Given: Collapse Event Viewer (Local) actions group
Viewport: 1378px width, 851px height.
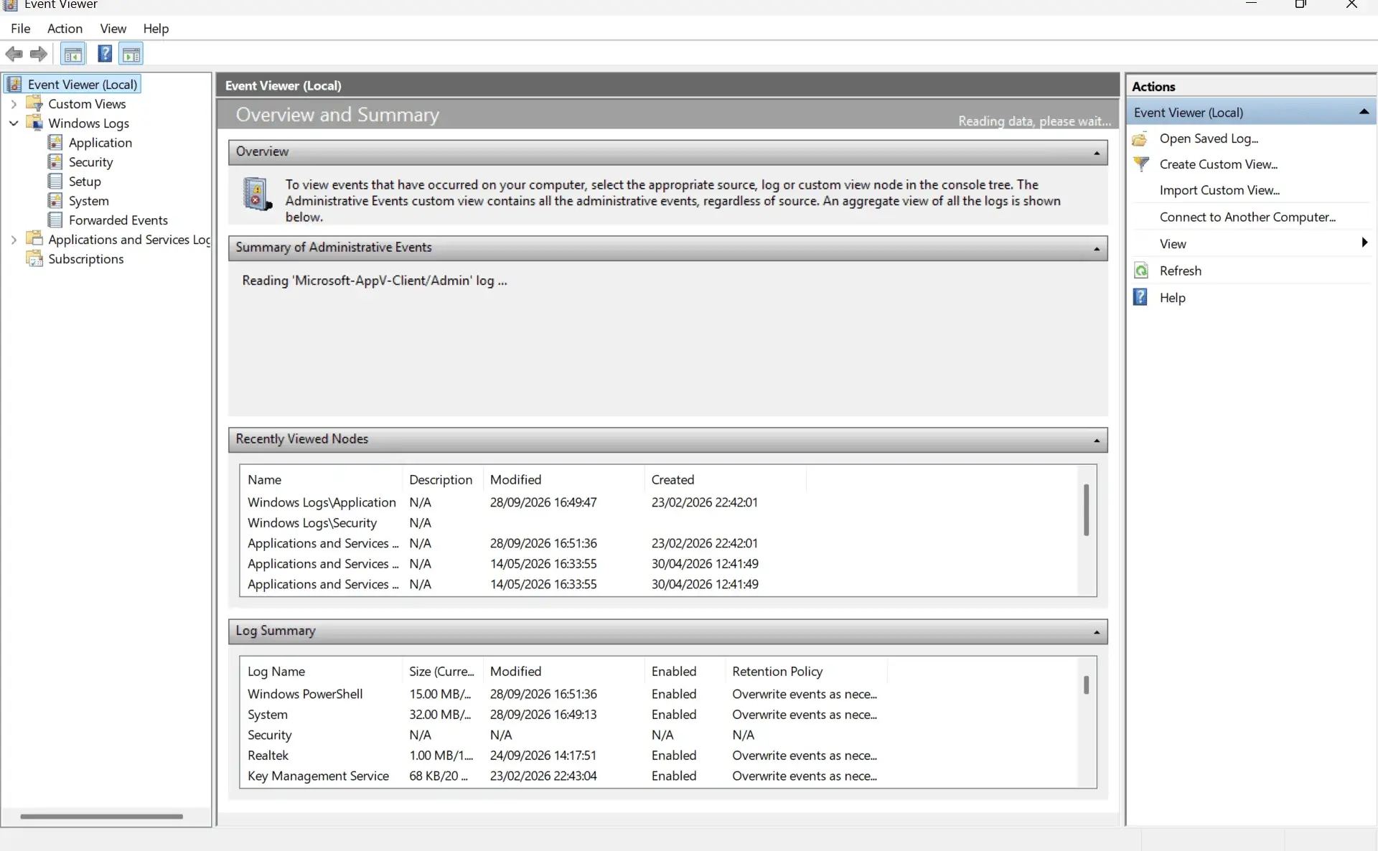Looking at the screenshot, I should coord(1364,112).
